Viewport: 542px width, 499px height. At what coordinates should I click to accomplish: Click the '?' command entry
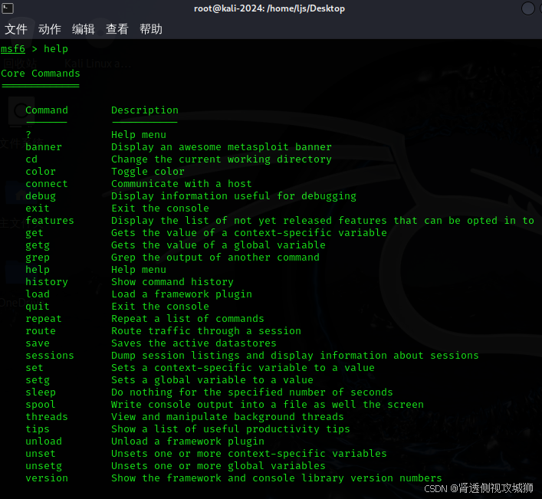tap(28, 134)
